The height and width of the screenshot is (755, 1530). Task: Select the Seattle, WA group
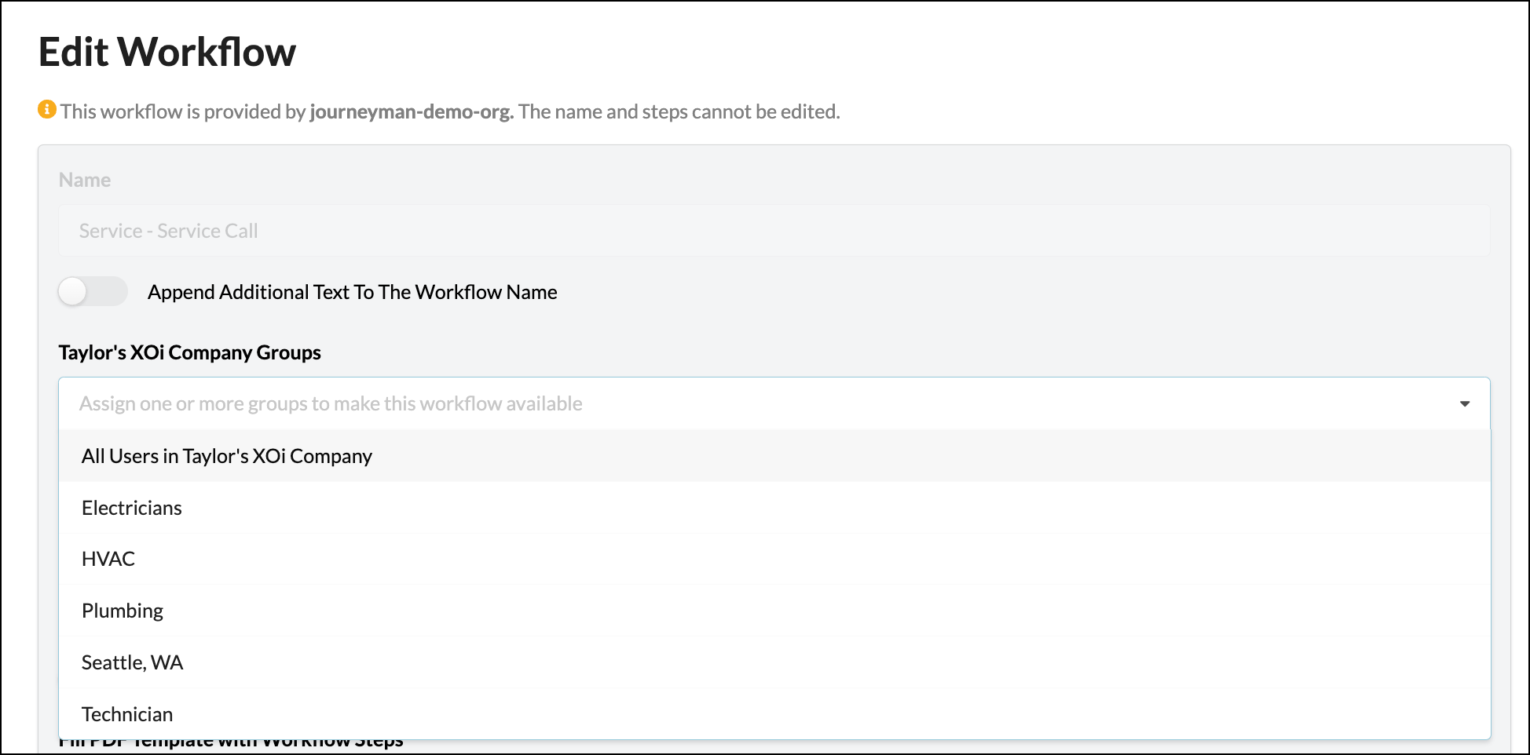click(x=132, y=662)
